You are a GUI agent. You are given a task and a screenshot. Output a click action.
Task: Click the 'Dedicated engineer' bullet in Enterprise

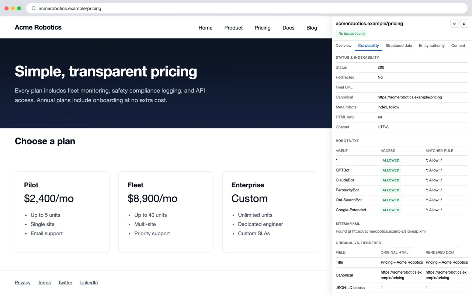pyautogui.click(x=260, y=224)
